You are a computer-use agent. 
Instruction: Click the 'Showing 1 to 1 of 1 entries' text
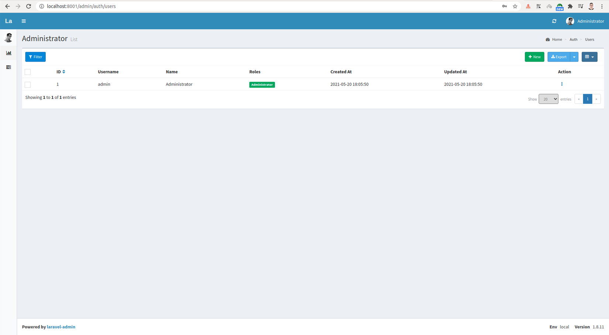pyautogui.click(x=51, y=97)
